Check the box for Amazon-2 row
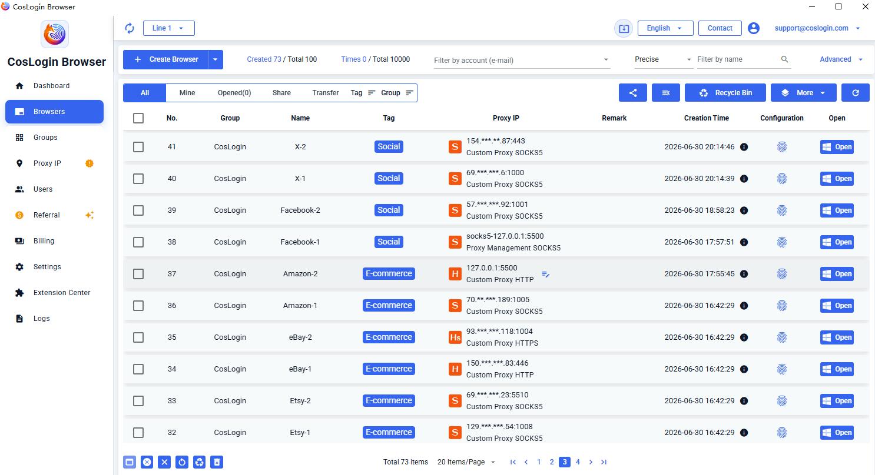875x475 pixels. (138, 274)
